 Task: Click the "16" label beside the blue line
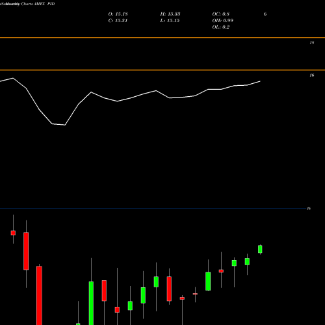309,209
